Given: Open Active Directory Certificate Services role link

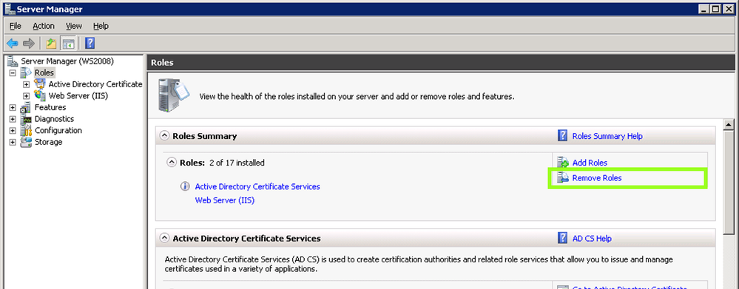Looking at the screenshot, I should 257,186.
